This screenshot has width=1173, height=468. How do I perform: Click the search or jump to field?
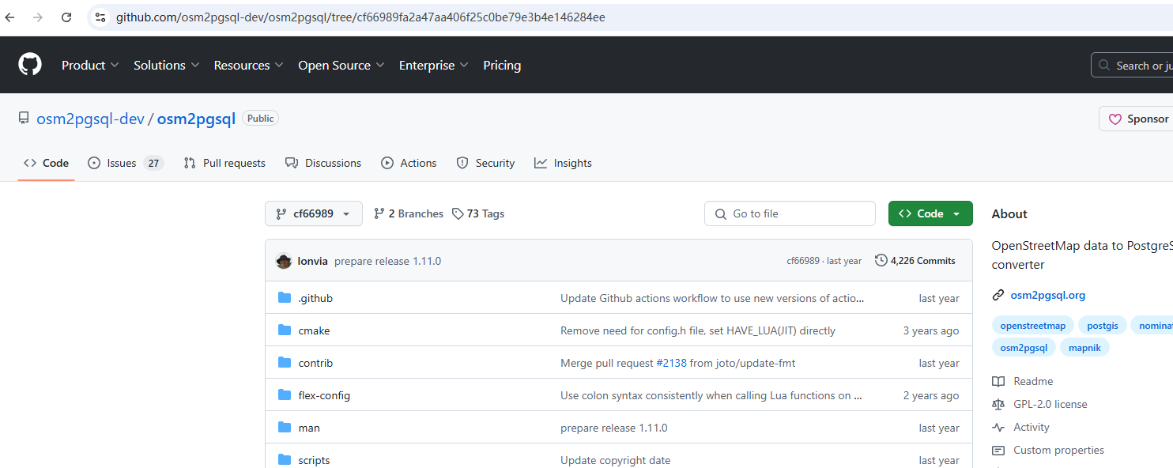point(1132,66)
